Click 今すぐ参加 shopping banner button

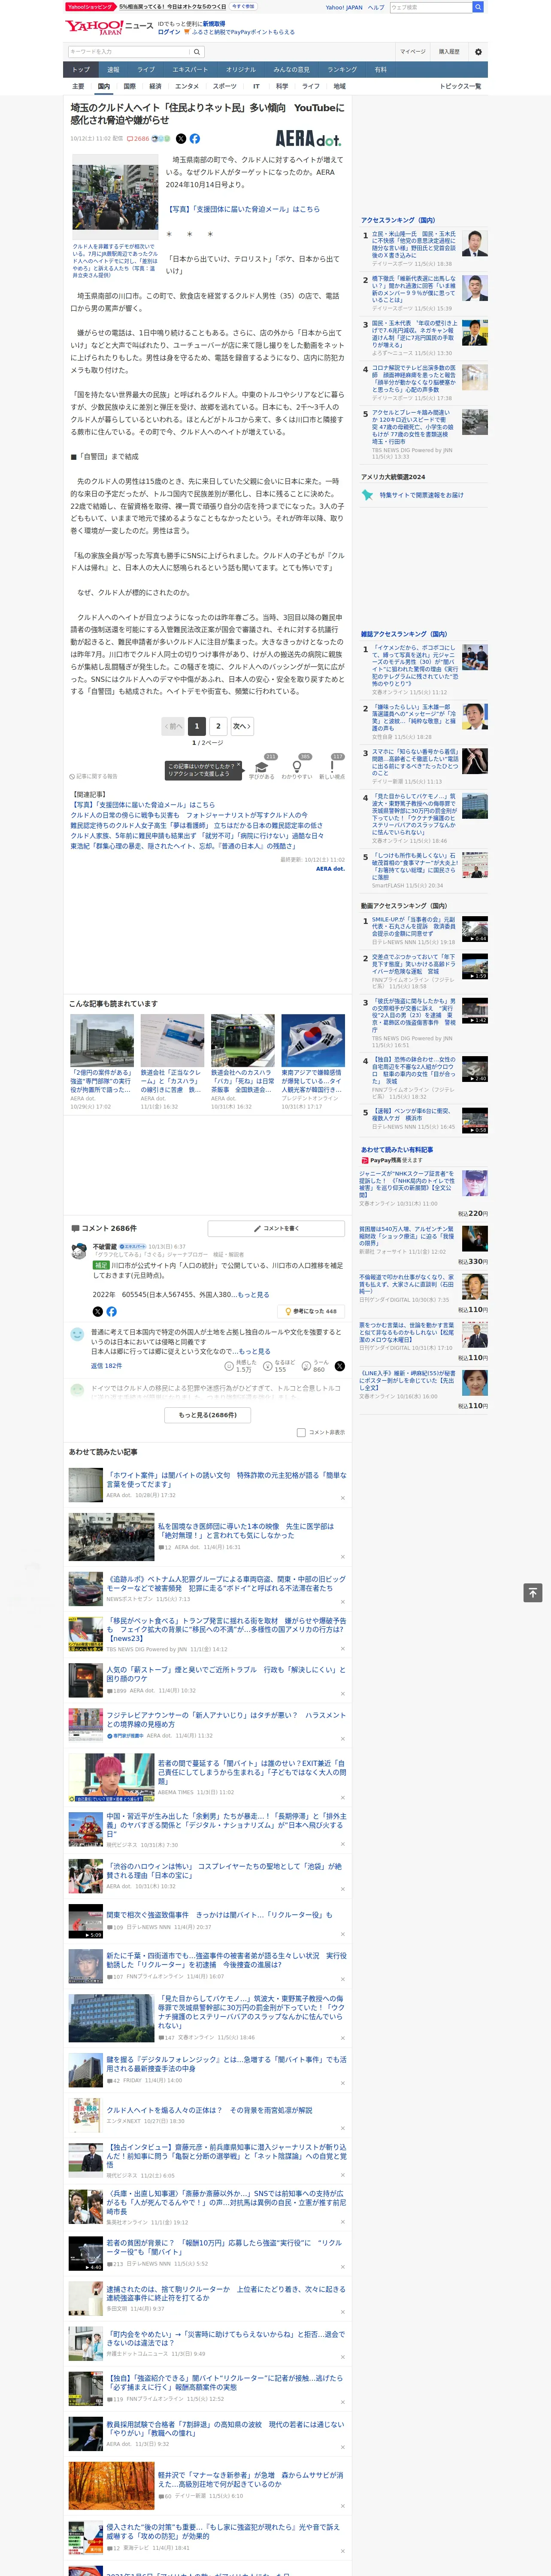pos(243,6)
